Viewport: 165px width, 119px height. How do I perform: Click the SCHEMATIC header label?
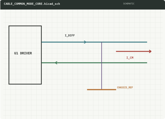tap(129, 4)
